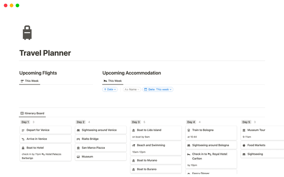The width and height of the screenshot is (284, 177).
Task: Click the suitcase page icon
Action: coord(27,33)
